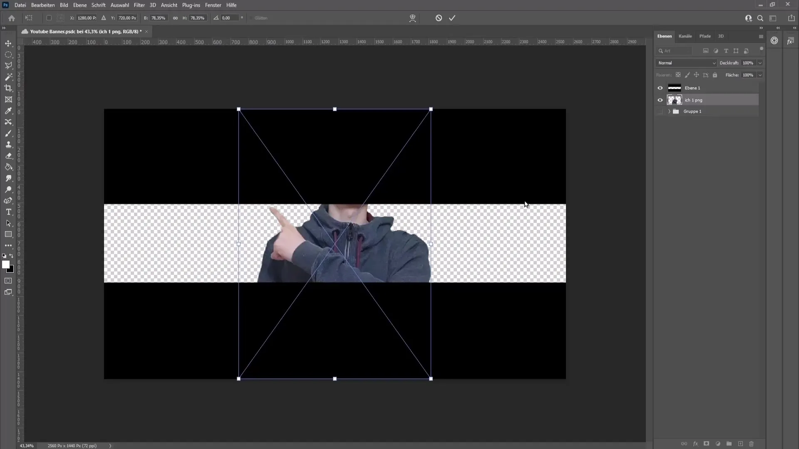Toggle Quick Mask mode
The image size is (799, 449).
(x=8, y=281)
